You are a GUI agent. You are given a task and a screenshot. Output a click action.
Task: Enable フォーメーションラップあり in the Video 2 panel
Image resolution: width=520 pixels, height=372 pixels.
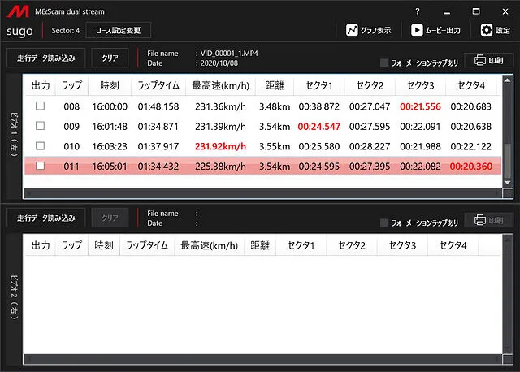[384, 223]
